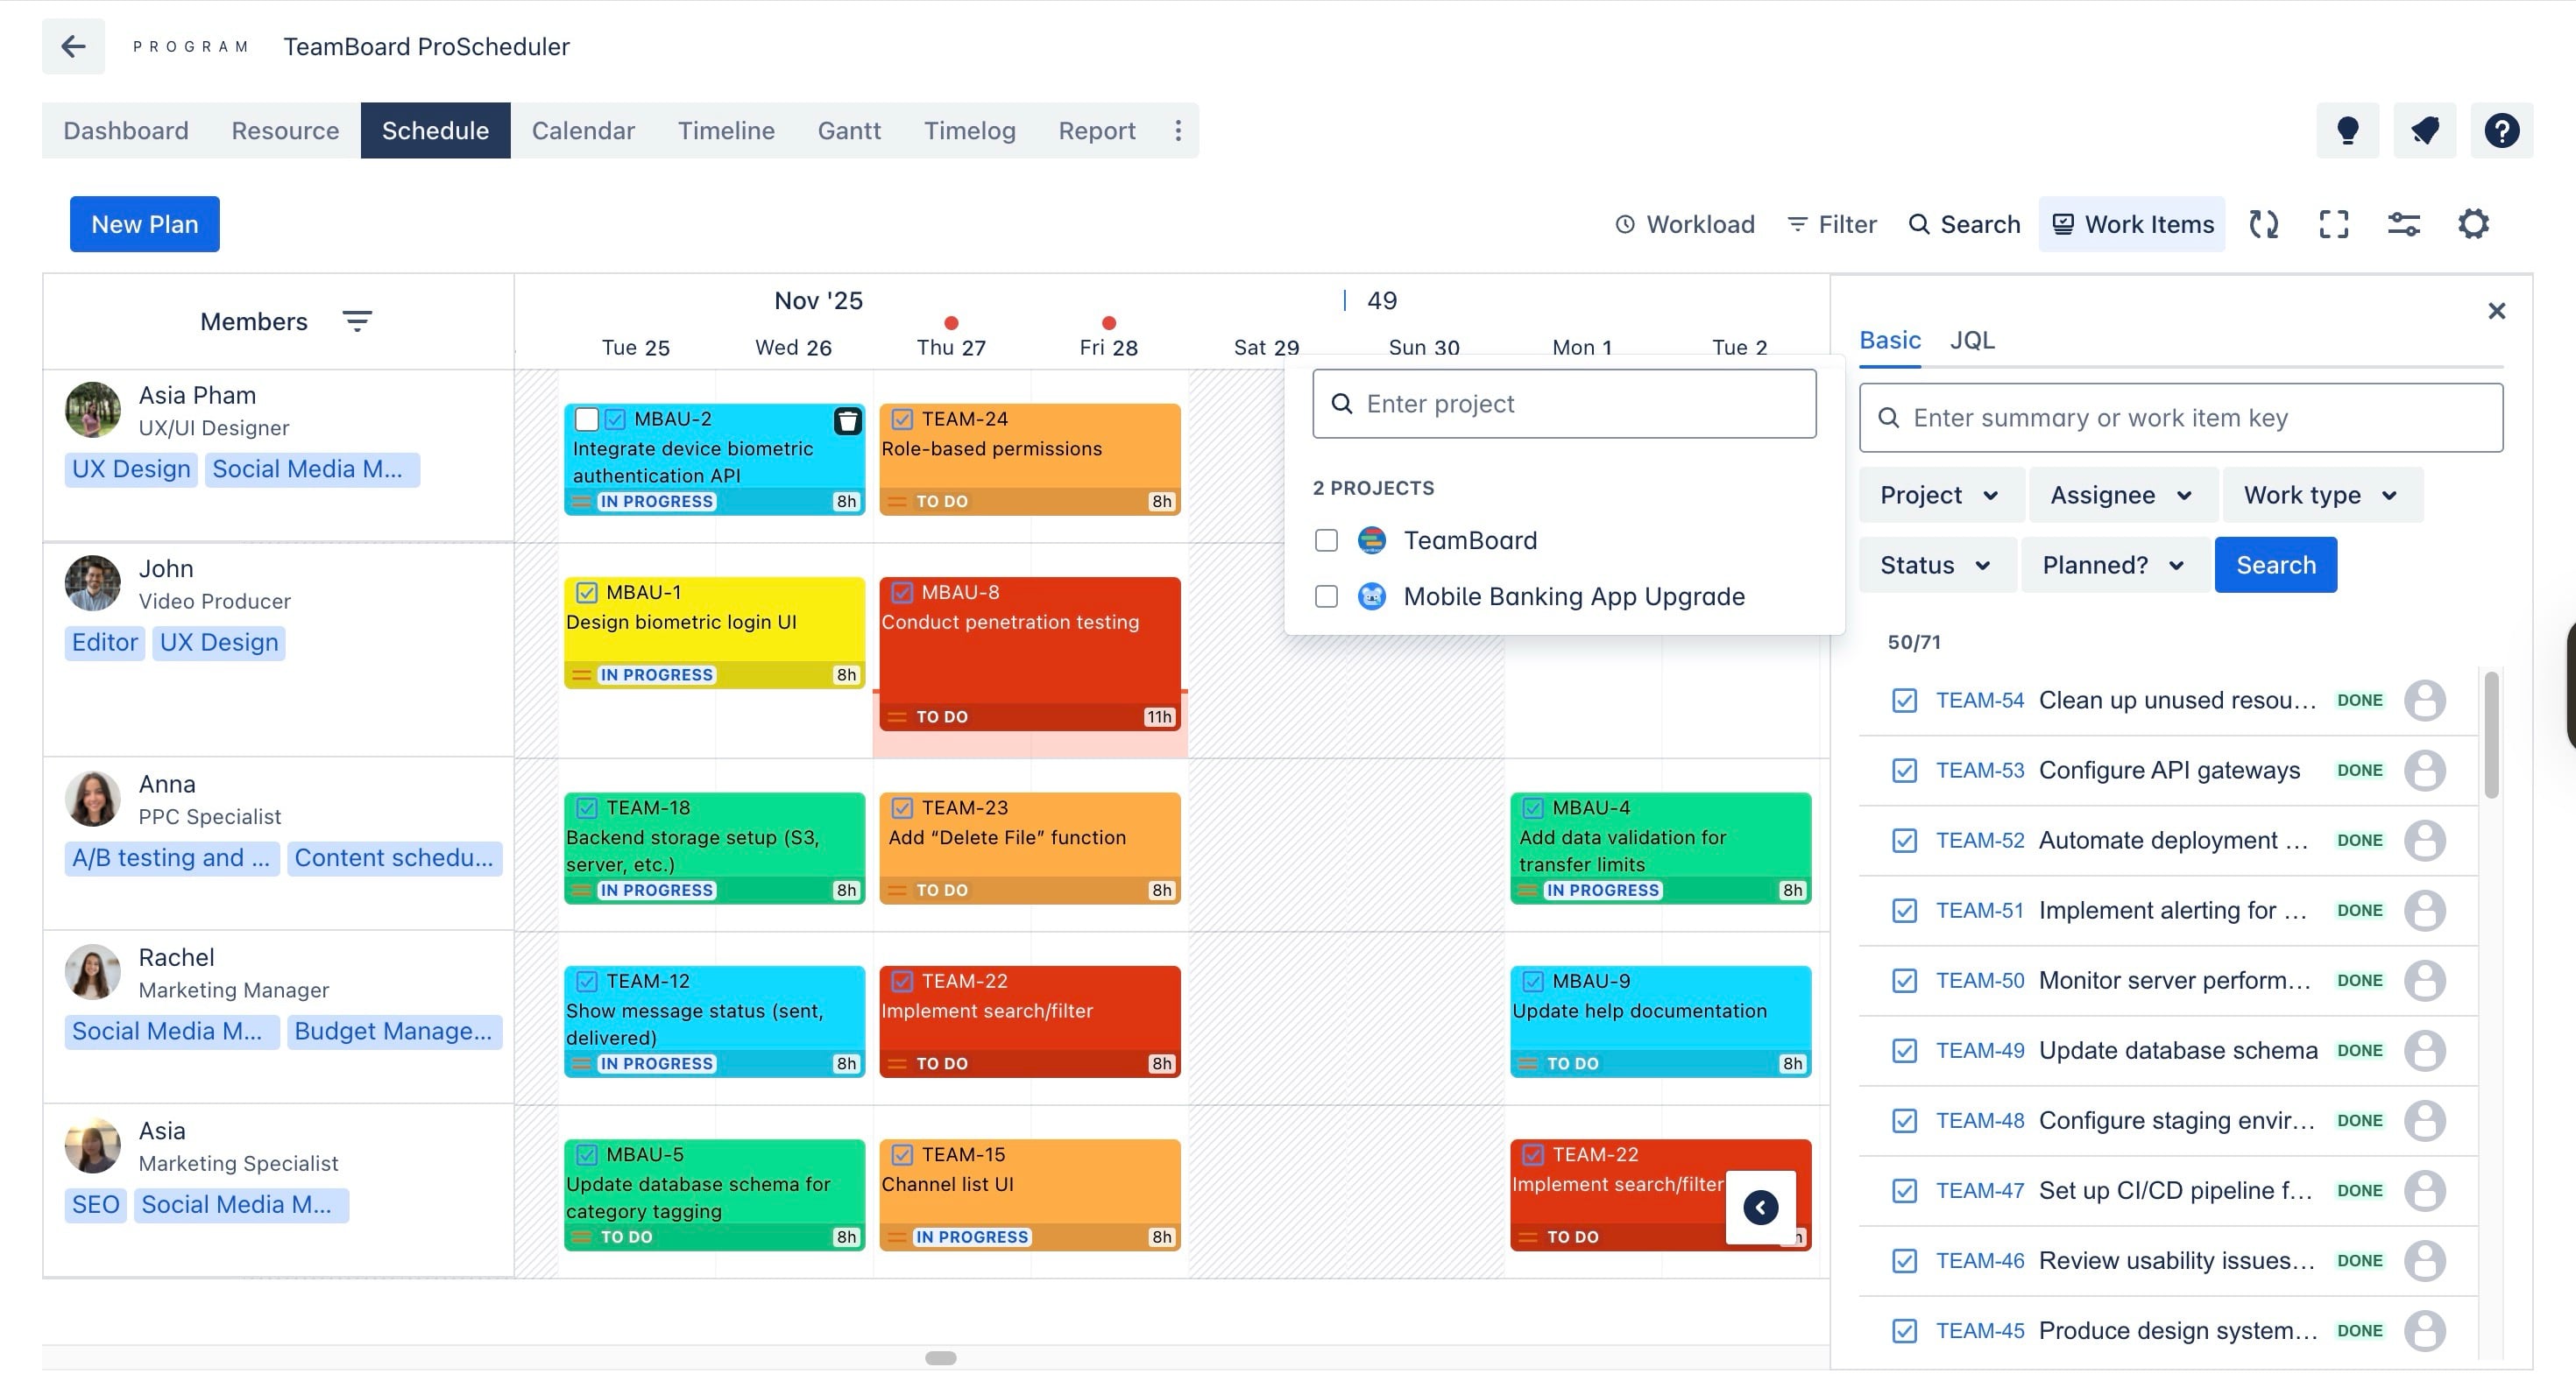This screenshot has width=2576, height=1374.
Task: Expand the Project dropdown
Action: point(1940,495)
